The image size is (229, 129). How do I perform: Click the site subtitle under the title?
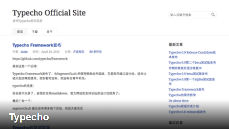click(27, 21)
